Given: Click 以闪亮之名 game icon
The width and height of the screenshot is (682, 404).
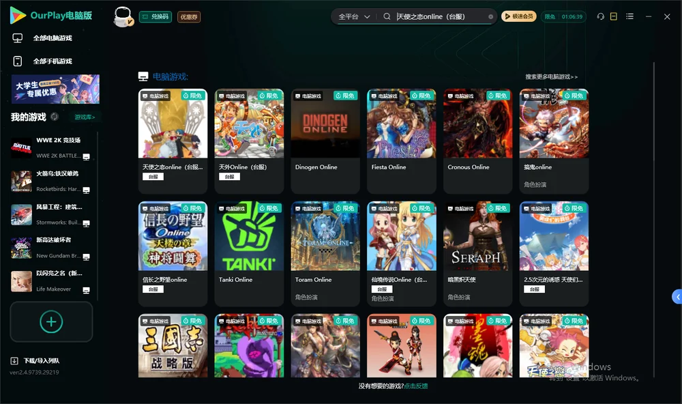Looking at the screenshot, I should coord(21,281).
